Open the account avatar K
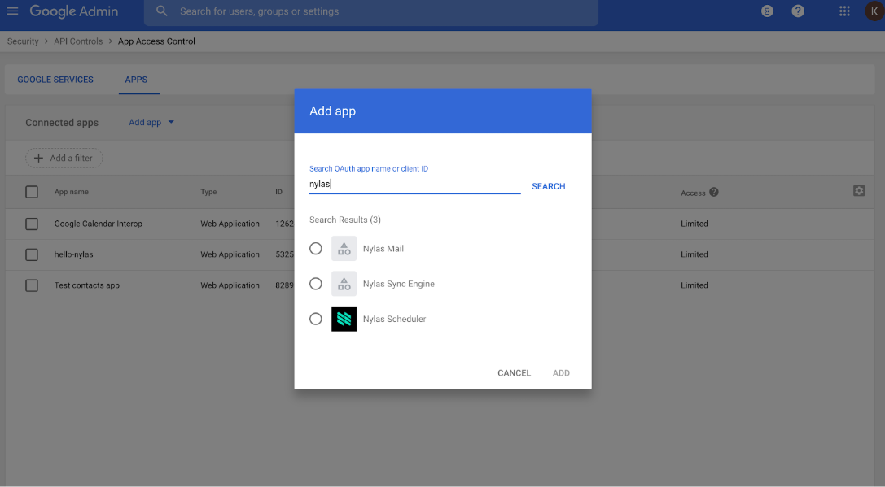The width and height of the screenshot is (885, 487). tap(874, 11)
